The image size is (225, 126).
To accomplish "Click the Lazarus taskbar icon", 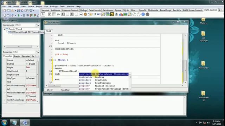I will click(x=25, y=122).
